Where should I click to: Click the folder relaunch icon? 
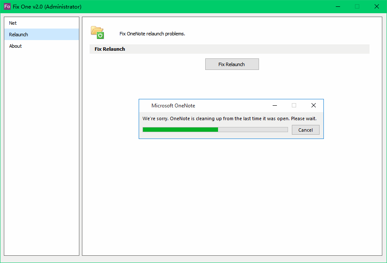click(97, 32)
